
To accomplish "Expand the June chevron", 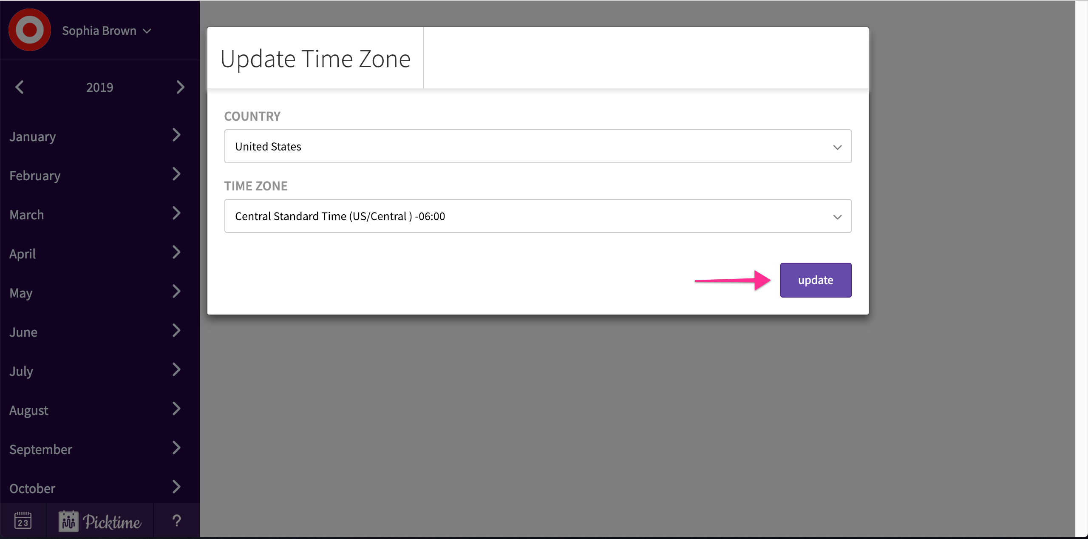I will click(x=176, y=331).
